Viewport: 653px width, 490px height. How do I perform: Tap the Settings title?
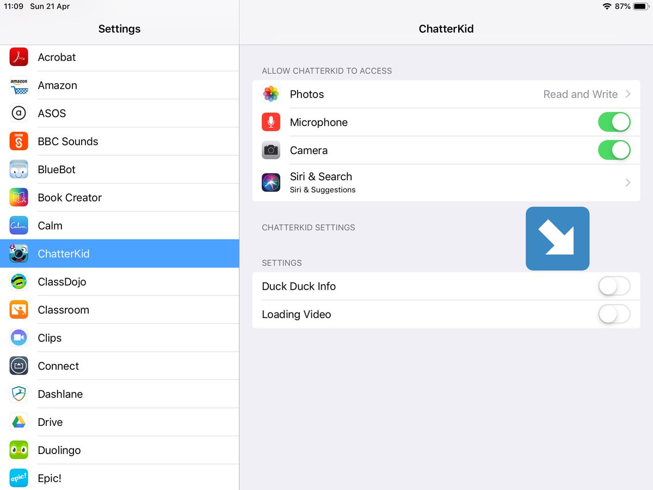tap(119, 29)
